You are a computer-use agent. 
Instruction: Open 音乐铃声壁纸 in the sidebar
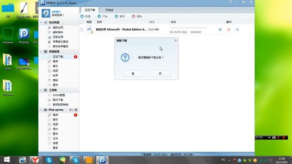[60, 46]
